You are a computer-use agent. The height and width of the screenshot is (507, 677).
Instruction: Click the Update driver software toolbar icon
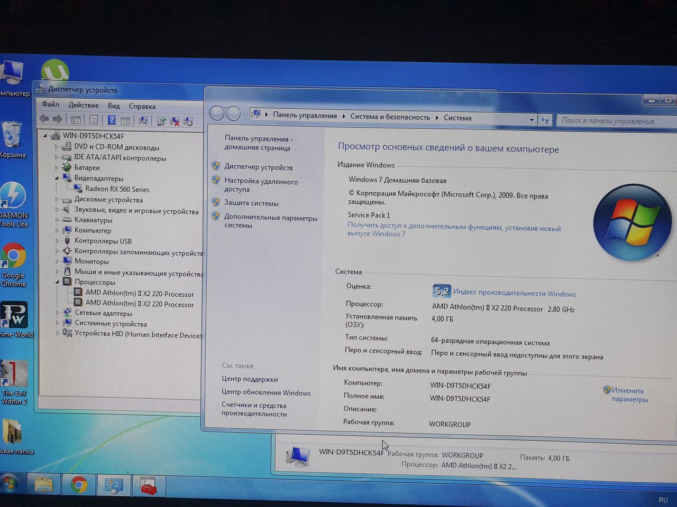click(x=161, y=121)
